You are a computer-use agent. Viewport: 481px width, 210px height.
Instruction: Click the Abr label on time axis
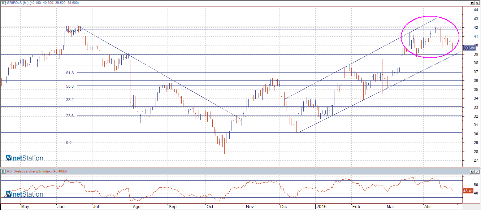[428, 207]
